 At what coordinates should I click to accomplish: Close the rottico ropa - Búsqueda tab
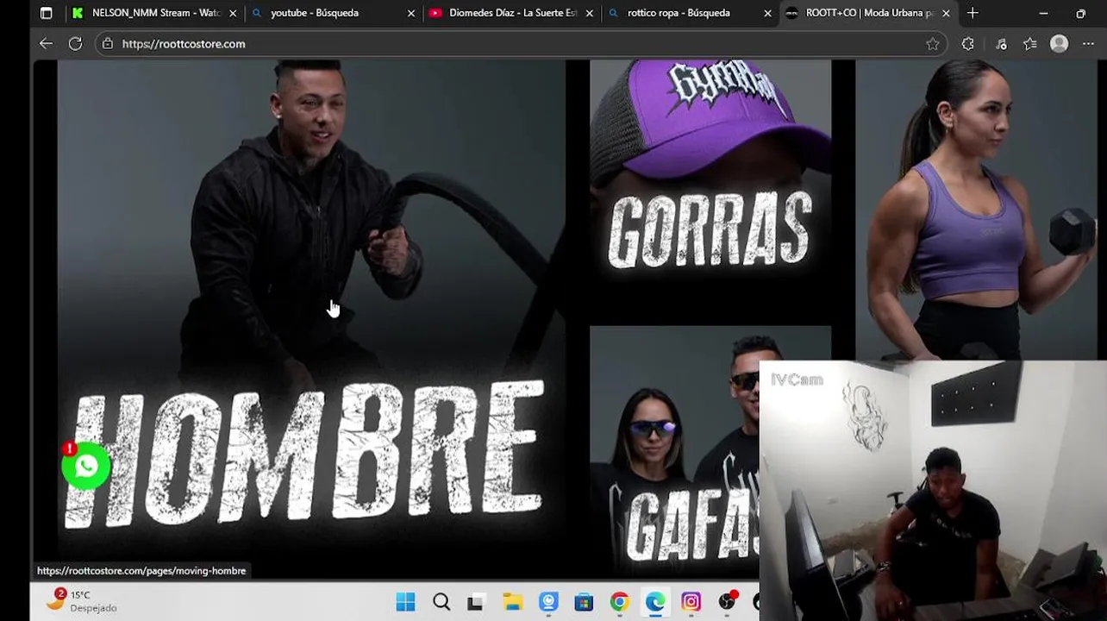click(767, 13)
